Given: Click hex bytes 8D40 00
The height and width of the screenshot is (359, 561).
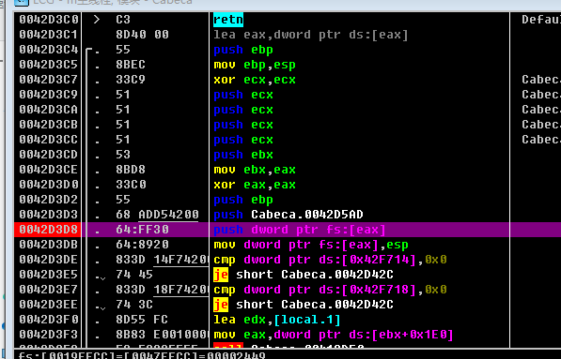Looking at the screenshot, I should pyautogui.click(x=142, y=35).
